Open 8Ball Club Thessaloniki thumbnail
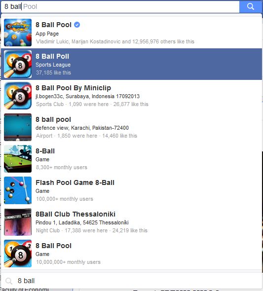This screenshot has height=291, width=263. click(x=18, y=222)
